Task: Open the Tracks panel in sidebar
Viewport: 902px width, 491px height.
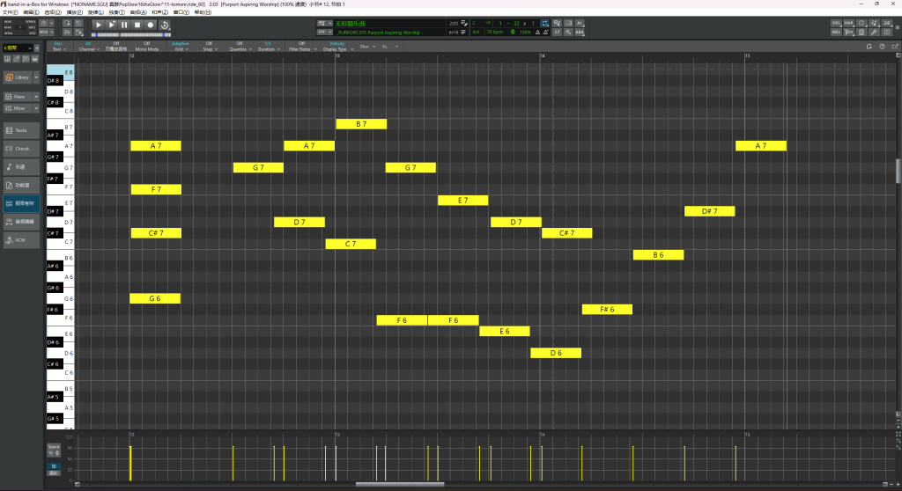Action: (21, 130)
